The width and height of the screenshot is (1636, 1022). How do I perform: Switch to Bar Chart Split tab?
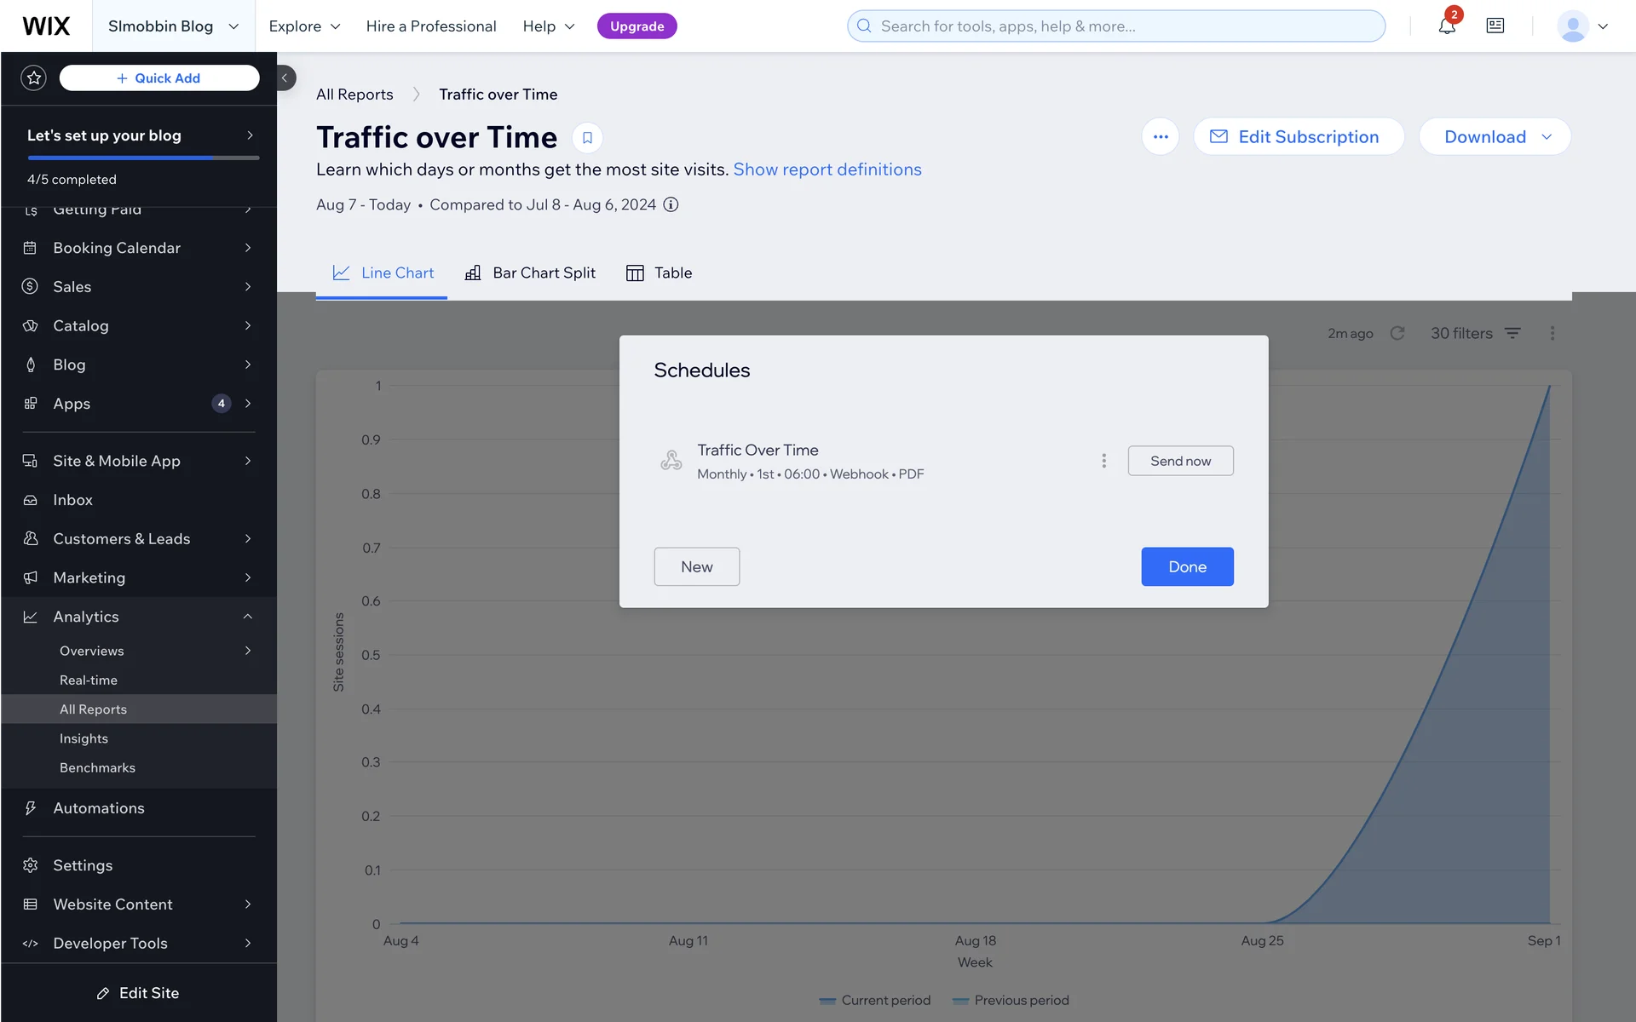pos(530,273)
